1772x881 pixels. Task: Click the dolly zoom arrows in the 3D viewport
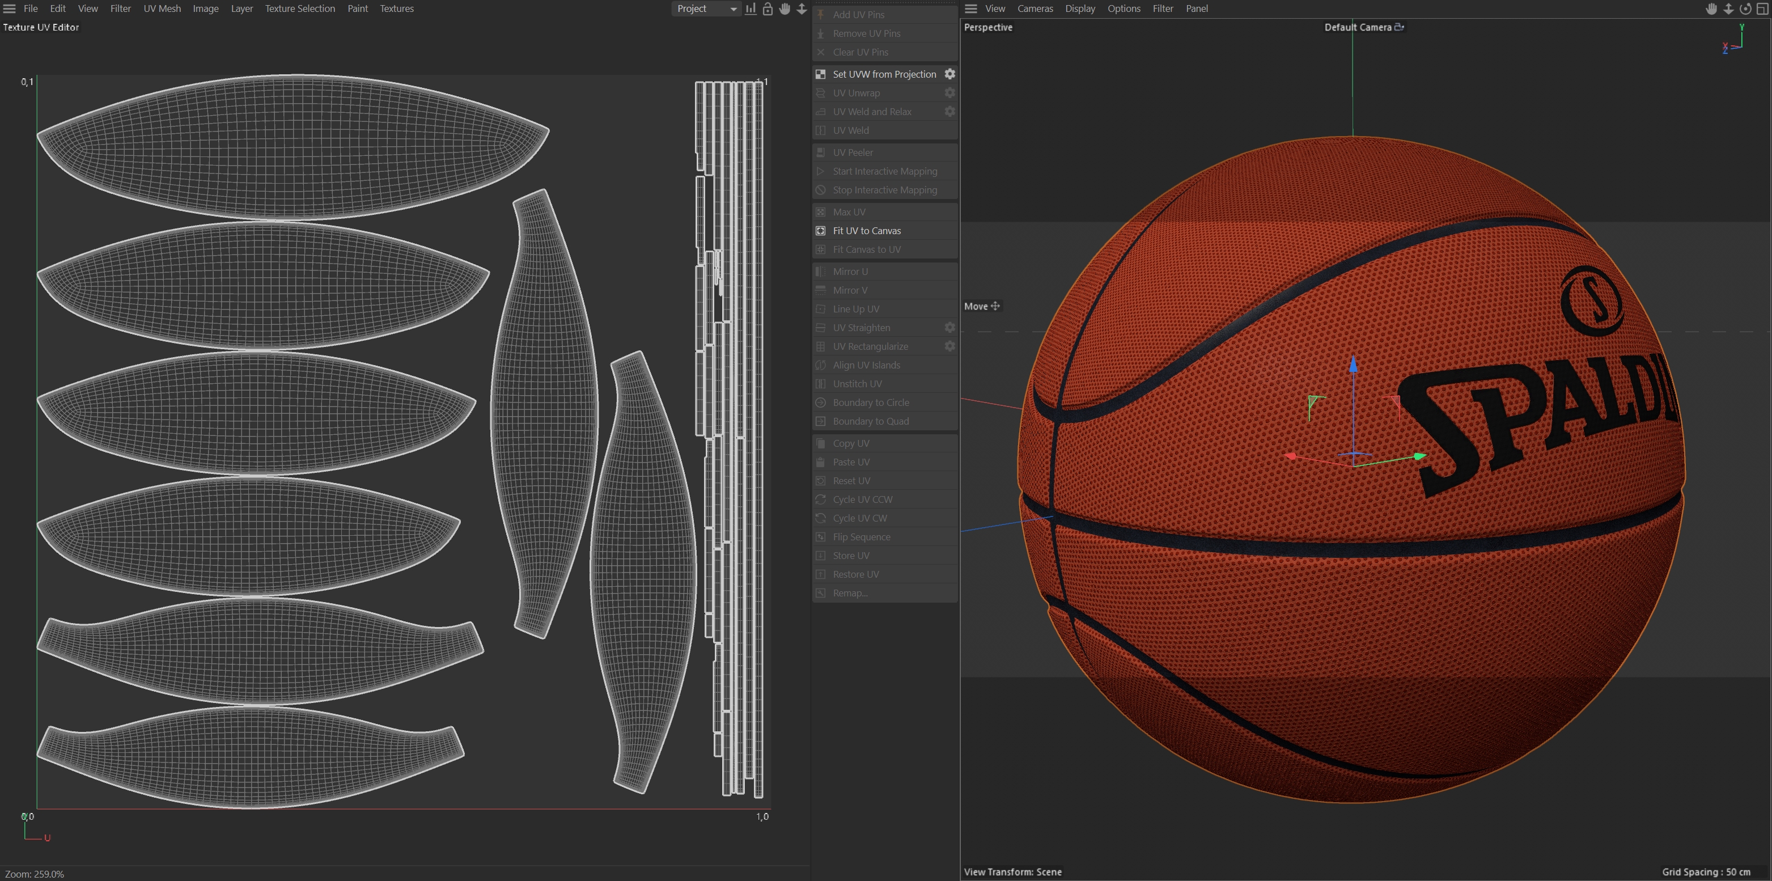(1728, 9)
